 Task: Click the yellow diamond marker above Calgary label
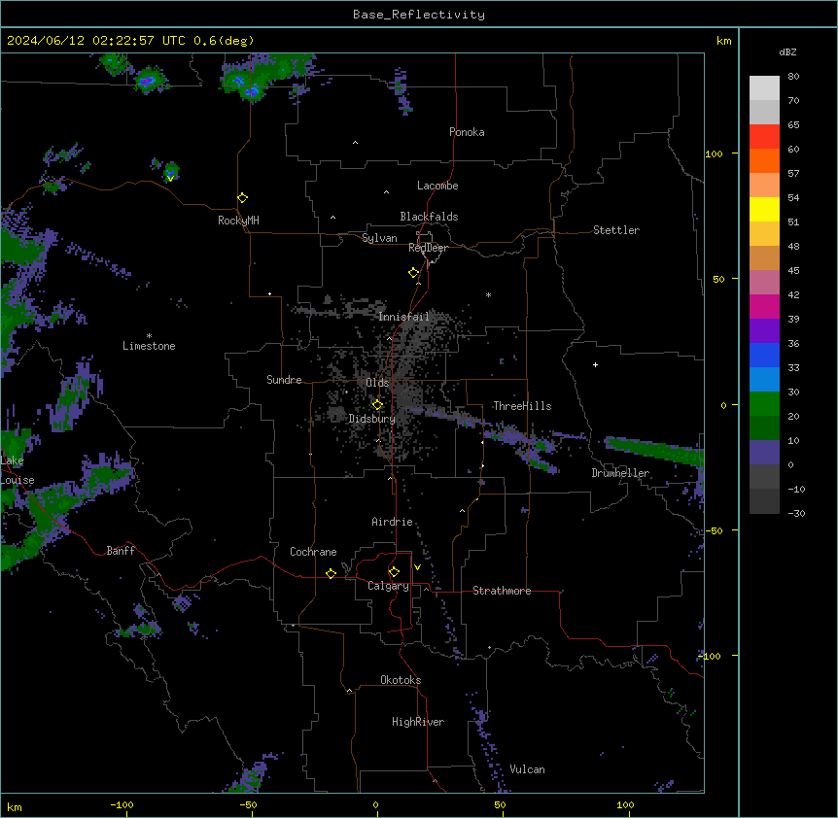[x=394, y=572]
